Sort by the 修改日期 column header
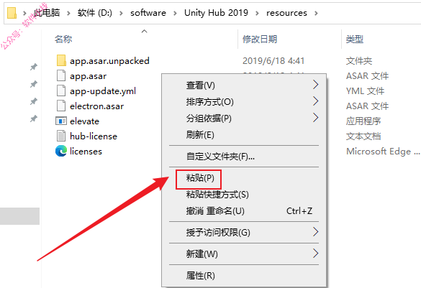The image size is (421, 288). point(260,40)
